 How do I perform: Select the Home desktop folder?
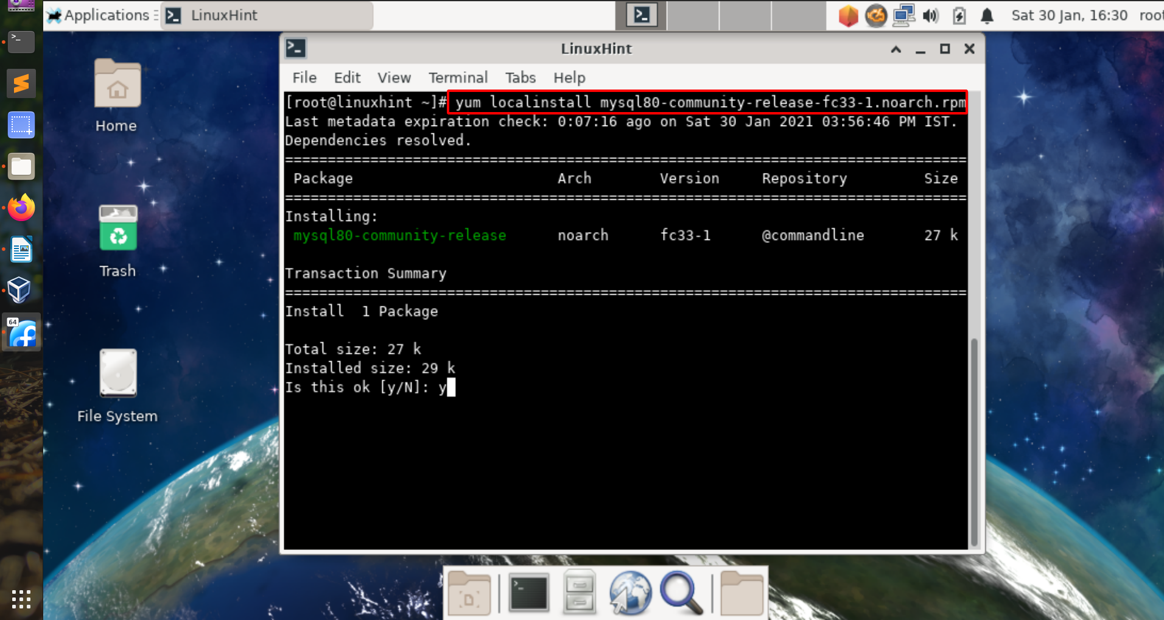tap(116, 96)
